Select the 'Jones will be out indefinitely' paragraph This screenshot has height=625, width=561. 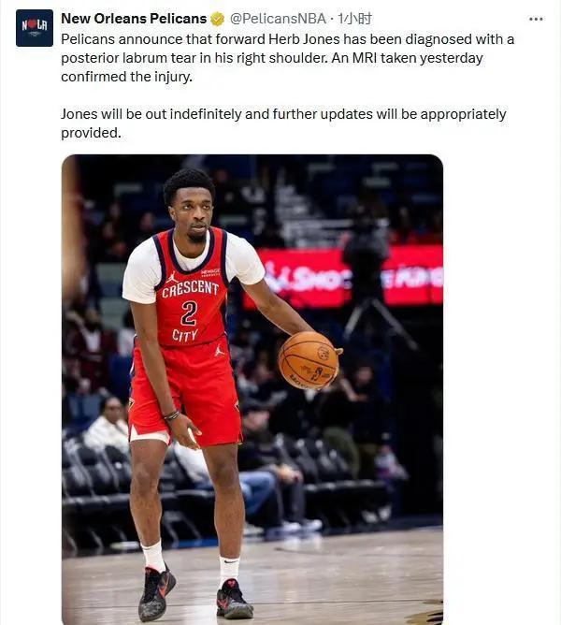pos(283,124)
